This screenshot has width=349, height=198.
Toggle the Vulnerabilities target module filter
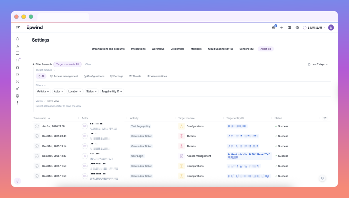pos(157,76)
